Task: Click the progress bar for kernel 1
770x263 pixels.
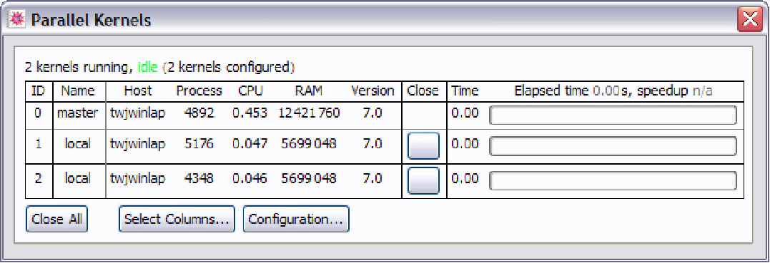Action: (x=613, y=146)
